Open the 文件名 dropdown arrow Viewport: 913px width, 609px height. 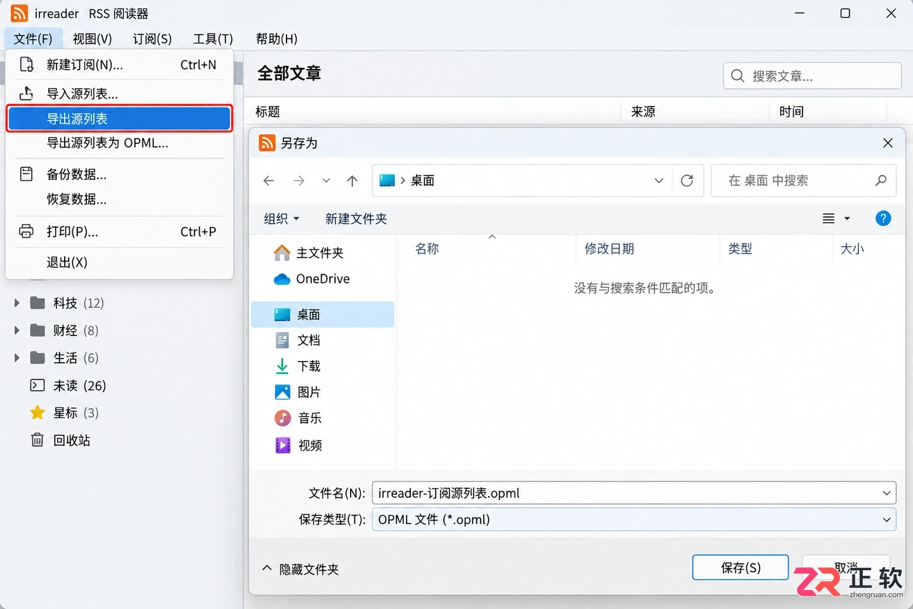coord(886,493)
